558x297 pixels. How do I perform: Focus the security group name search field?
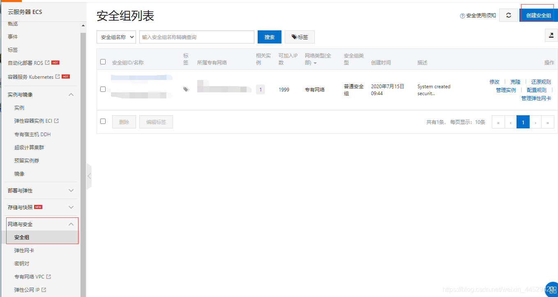click(196, 37)
